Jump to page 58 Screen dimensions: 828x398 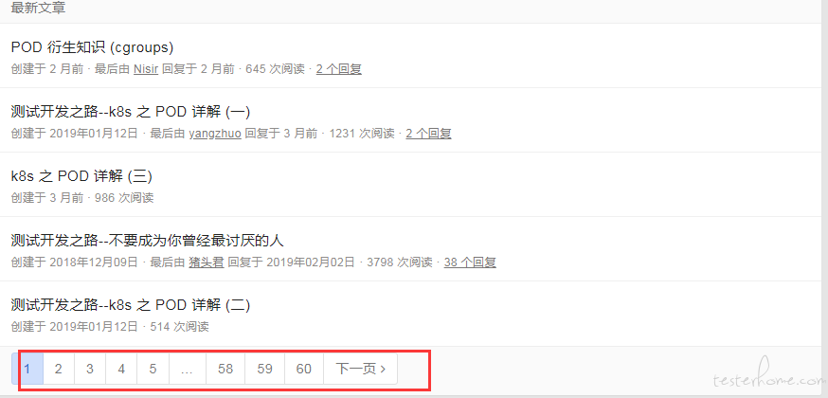[x=225, y=369]
